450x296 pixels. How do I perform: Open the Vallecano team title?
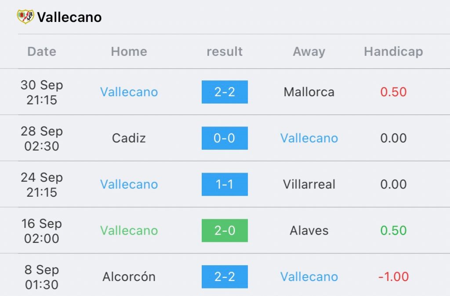coord(69,17)
